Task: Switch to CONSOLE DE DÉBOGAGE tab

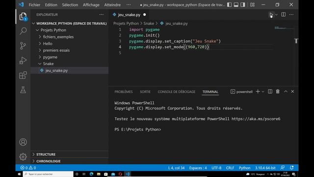Action: tap(177, 92)
